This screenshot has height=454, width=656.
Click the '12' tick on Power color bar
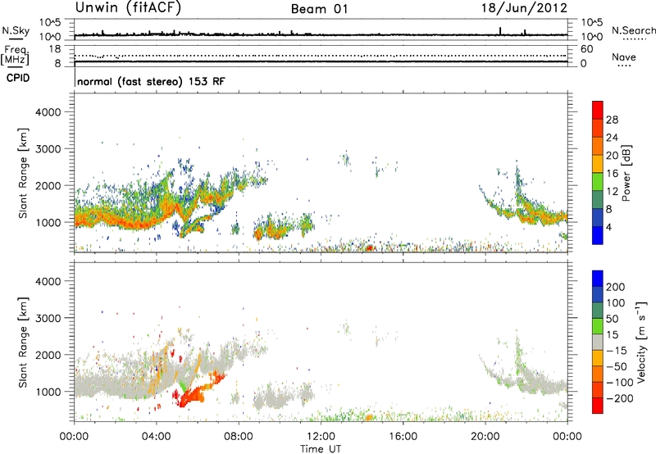point(612,192)
